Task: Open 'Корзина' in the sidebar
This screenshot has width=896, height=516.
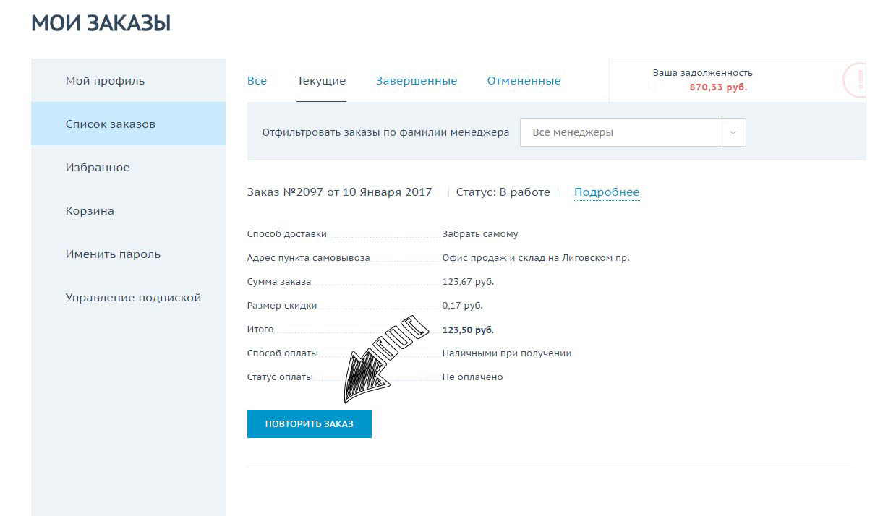Action: coord(128,210)
